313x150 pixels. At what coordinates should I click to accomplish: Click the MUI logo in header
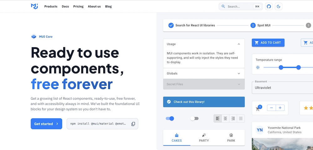[x=34, y=6]
